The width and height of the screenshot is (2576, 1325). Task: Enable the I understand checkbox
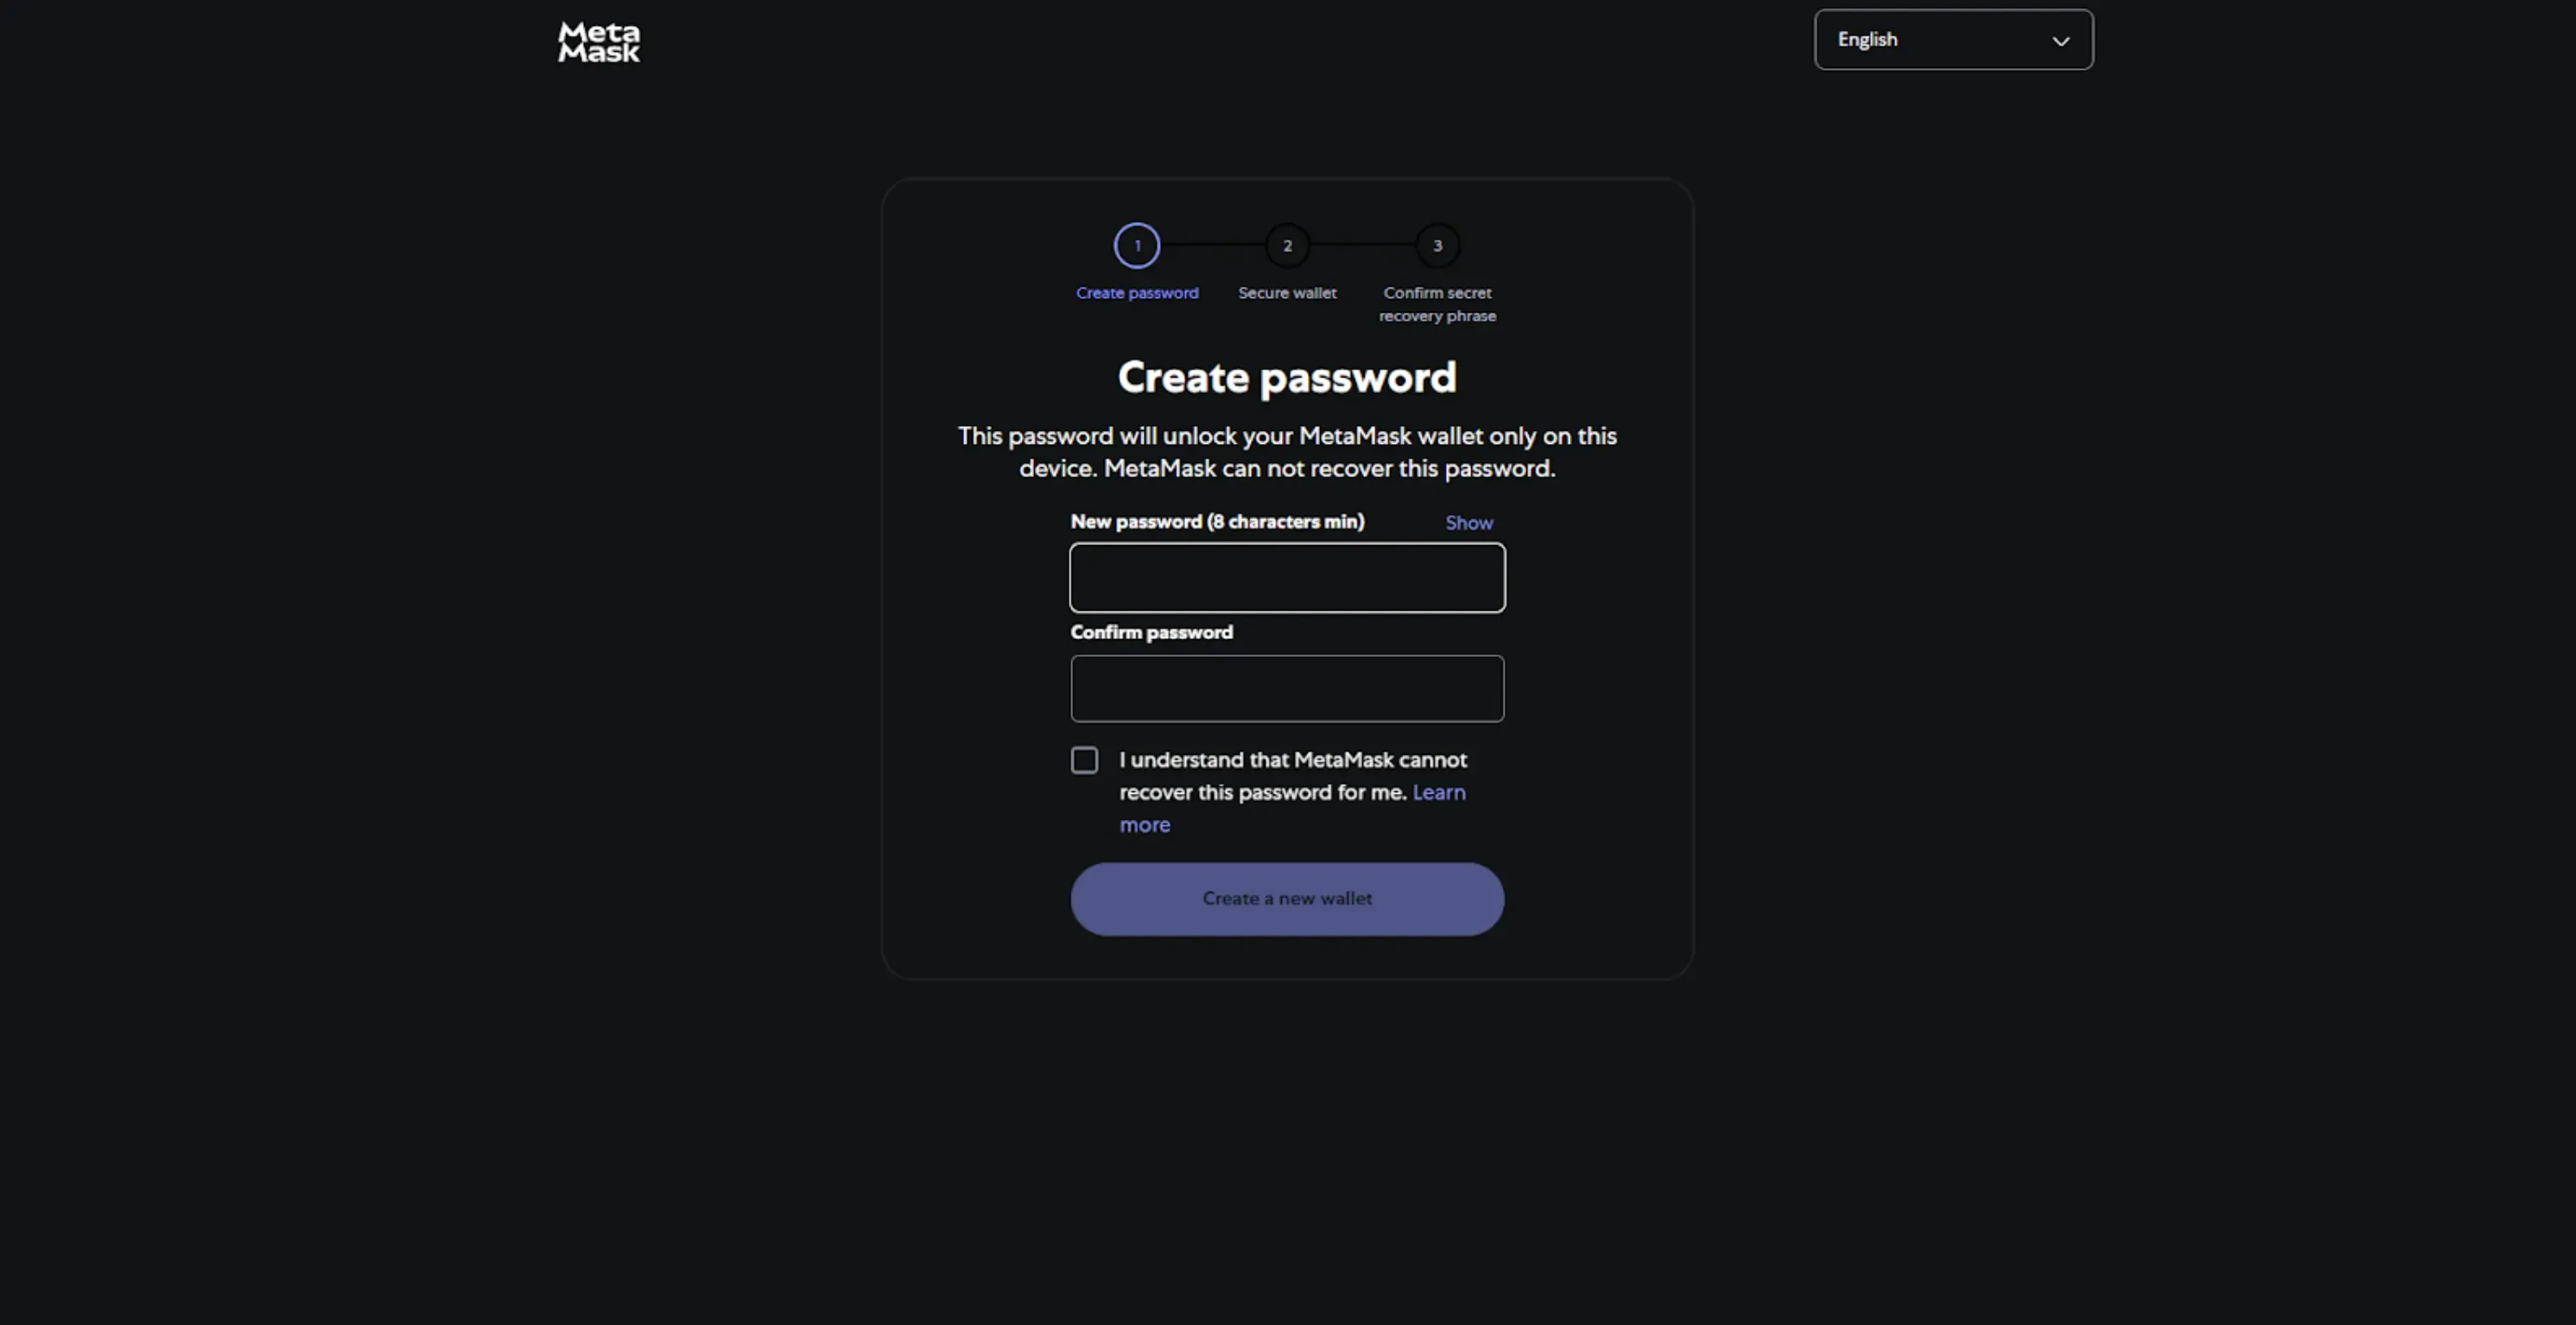point(1084,760)
